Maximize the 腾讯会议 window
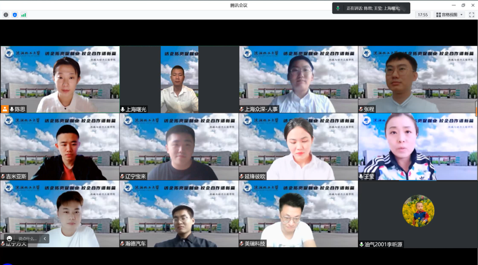The width and height of the screenshot is (478, 265). click(463, 5)
